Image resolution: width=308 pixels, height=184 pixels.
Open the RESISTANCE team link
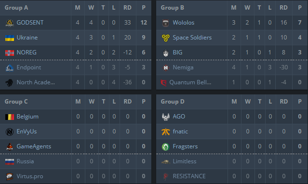pyautogui.click(x=189, y=176)
